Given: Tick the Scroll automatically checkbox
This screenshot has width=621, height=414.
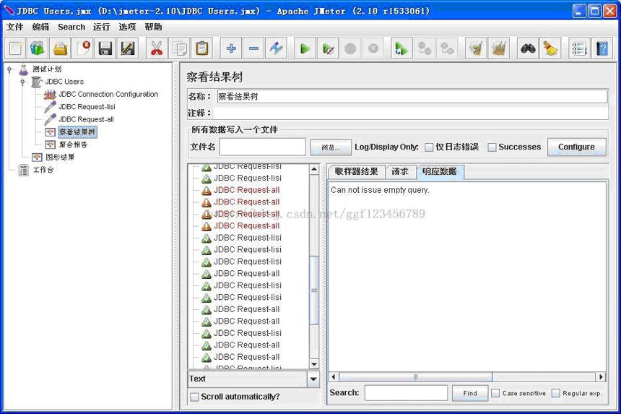Looking at the screenshot, I should pyautogui.click(x=194, y=397).
